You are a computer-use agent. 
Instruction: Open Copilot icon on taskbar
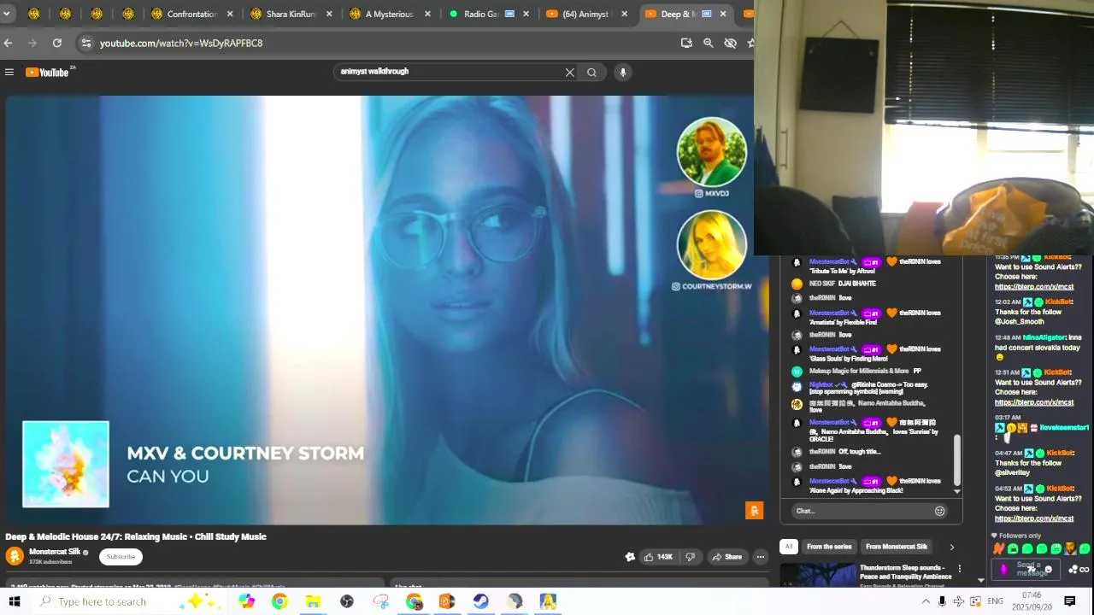coord(246,601)
